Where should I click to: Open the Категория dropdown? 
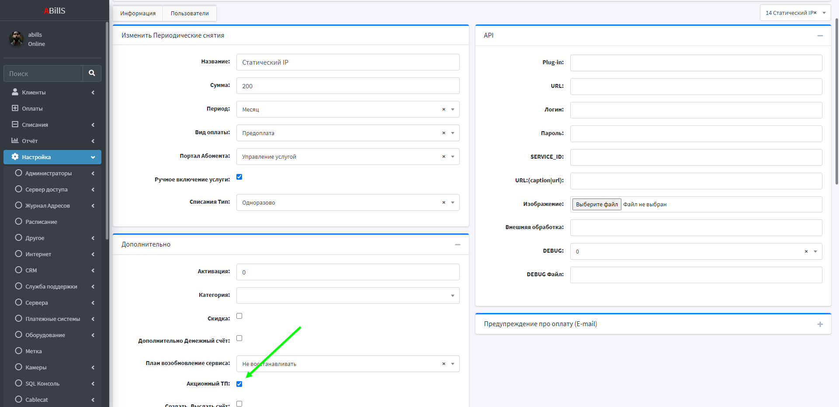tap(453, 296)
